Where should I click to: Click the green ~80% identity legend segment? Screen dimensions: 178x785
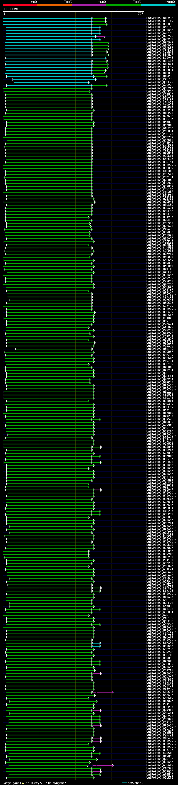(123, 5)
